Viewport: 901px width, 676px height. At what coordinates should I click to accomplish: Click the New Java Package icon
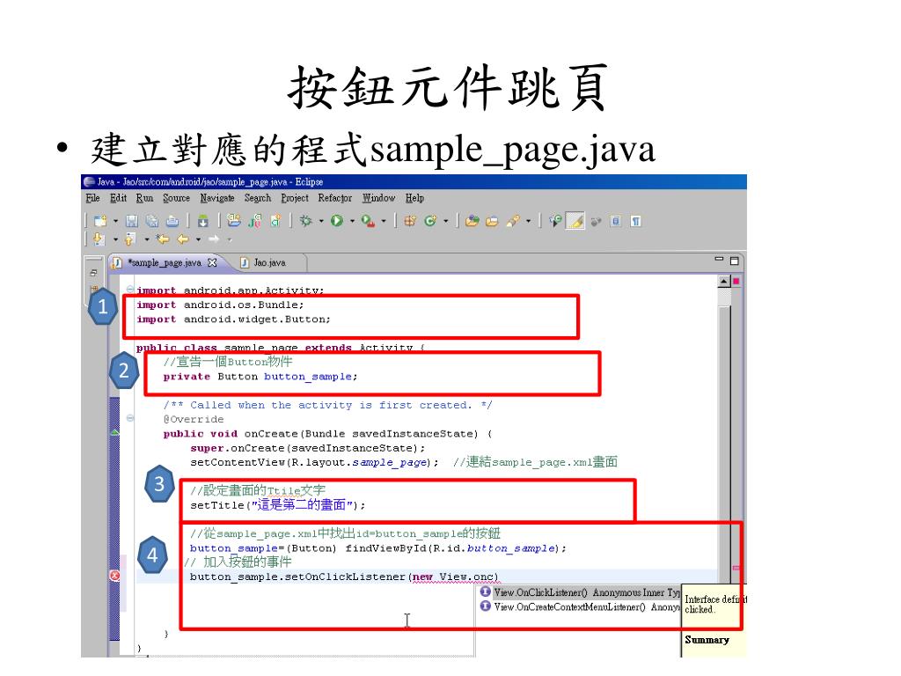pyautogui.click(x=410, y=221)
